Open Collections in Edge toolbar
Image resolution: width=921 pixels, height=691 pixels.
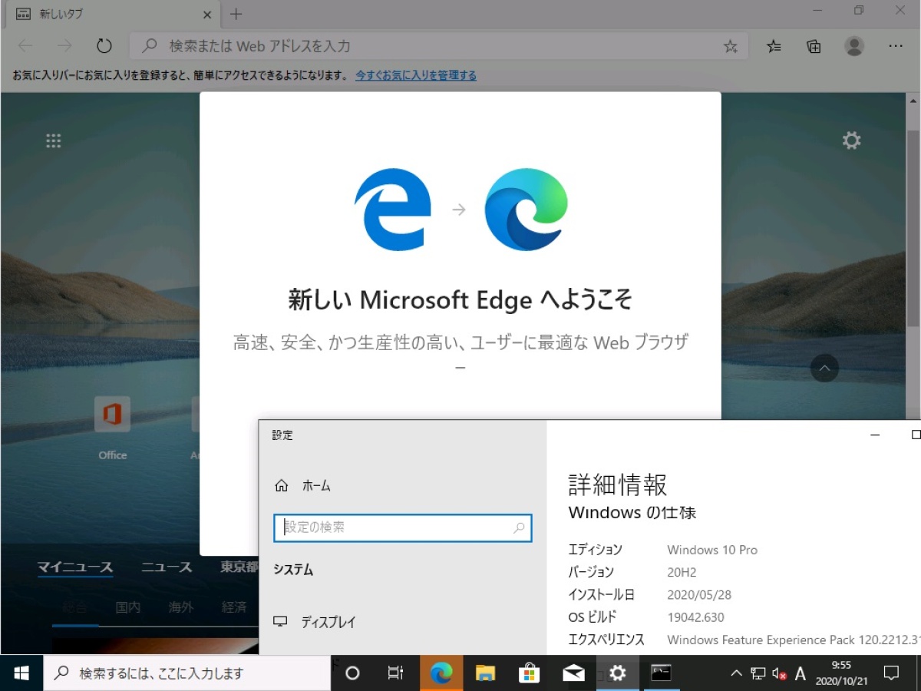[814, 46]
